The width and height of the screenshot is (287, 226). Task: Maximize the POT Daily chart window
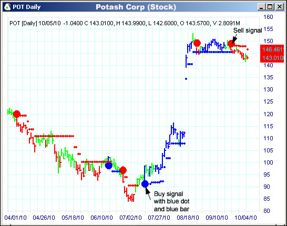[270, 7]
